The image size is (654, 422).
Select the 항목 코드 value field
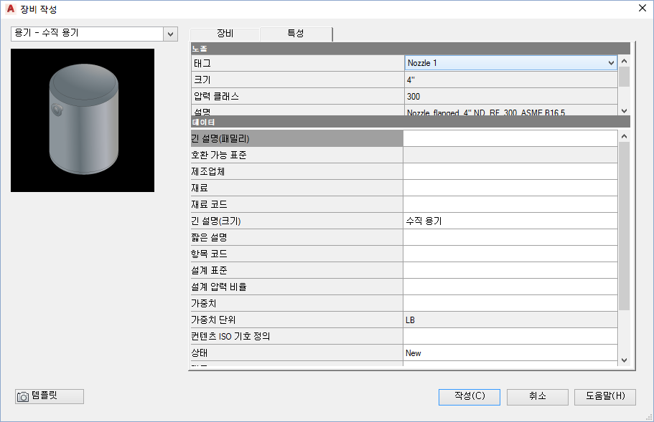point(510,254)
